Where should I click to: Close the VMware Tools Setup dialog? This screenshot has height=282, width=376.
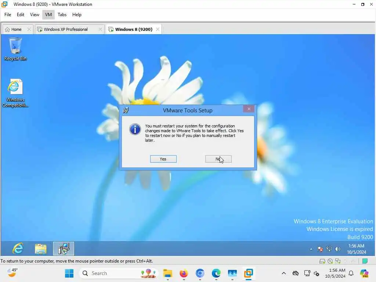tap(249, 109)
